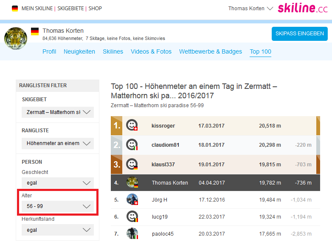The image size is (332, 242).
Task: Click the gold rank 1. badge
Action: click(116, 125)
